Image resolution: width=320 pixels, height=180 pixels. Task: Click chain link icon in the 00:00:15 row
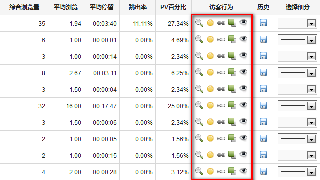(x=221, y=155)
